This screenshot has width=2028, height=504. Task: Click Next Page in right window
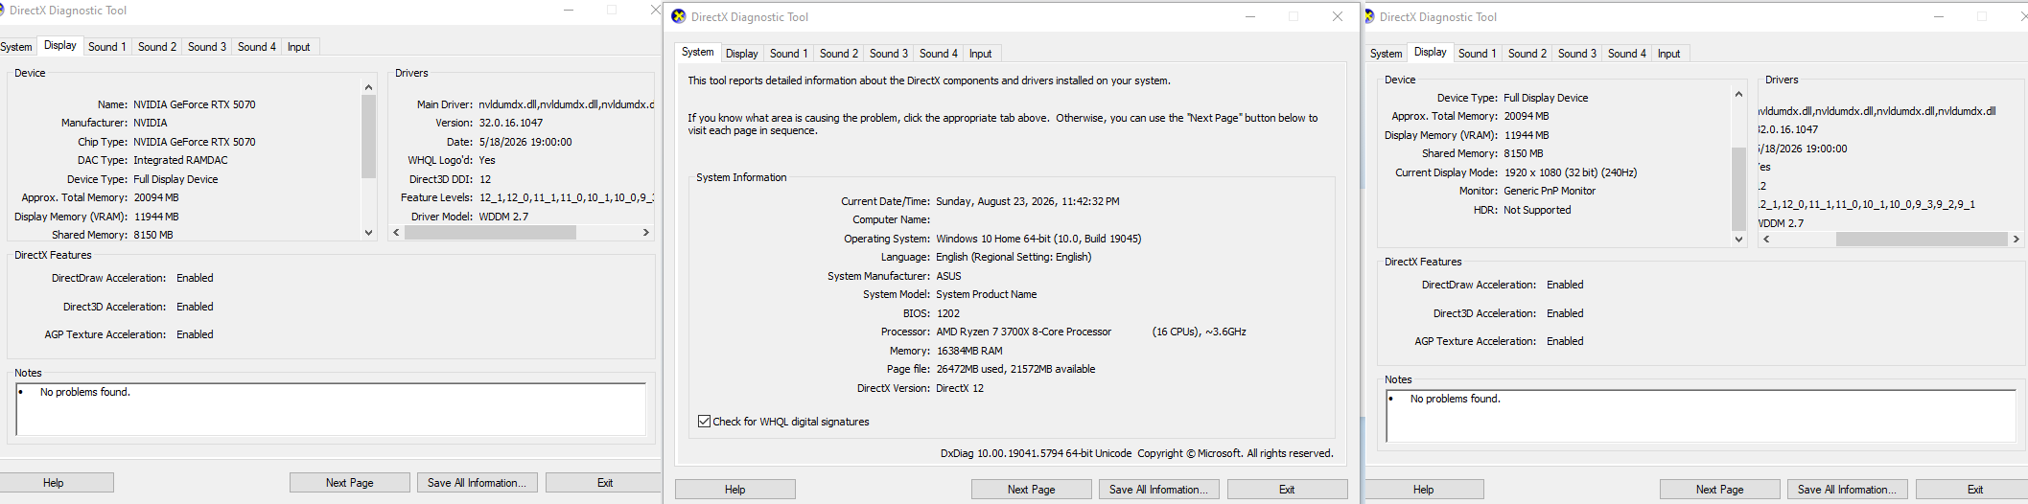[x=1720, y=490]
